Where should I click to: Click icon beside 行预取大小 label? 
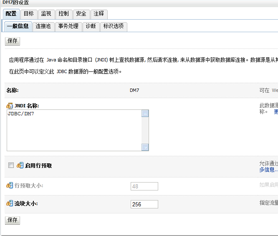[10, 185]
